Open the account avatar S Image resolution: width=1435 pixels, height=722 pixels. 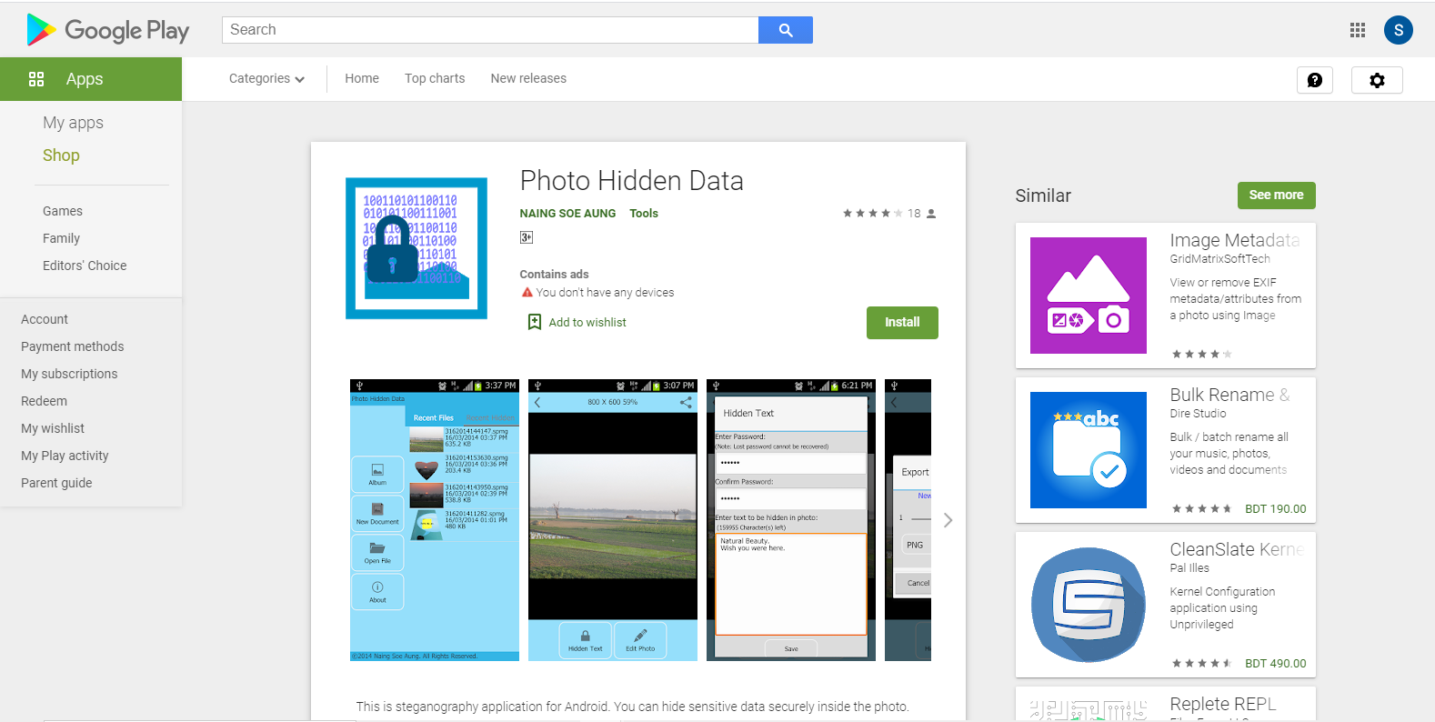pos(1399,30)
